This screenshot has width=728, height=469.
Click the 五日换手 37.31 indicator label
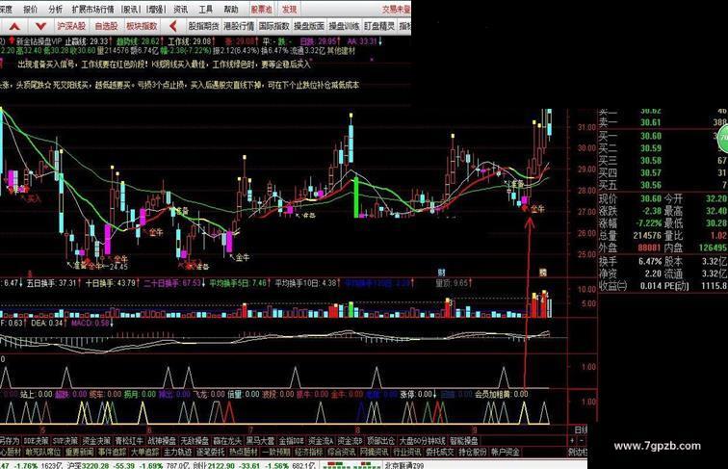tap(52, 283)
